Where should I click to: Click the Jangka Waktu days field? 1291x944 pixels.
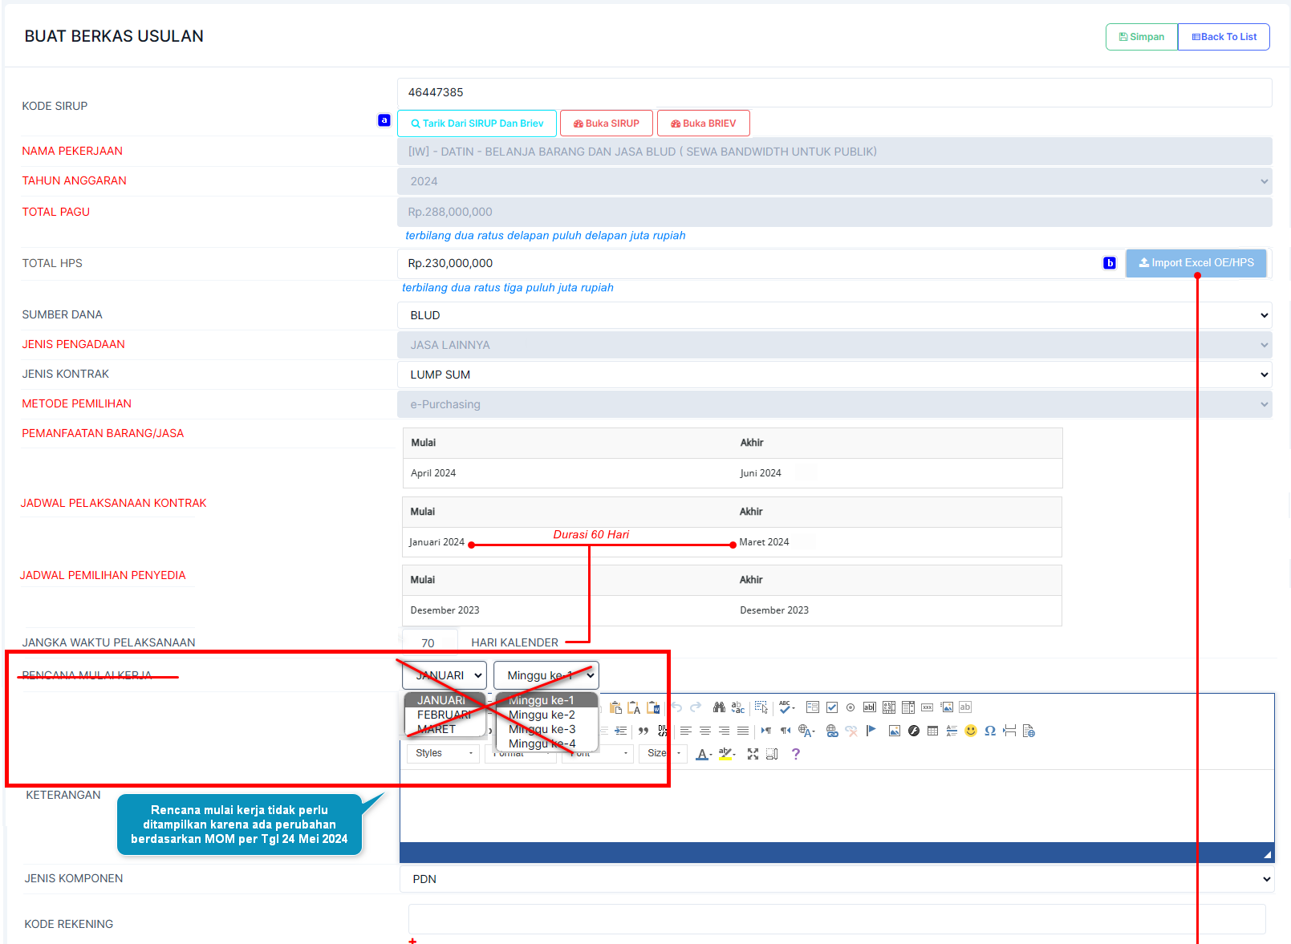(x=429, y=642)
